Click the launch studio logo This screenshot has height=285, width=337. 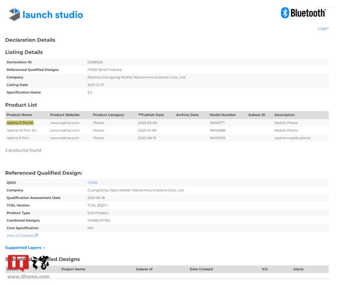coord(45,15)
